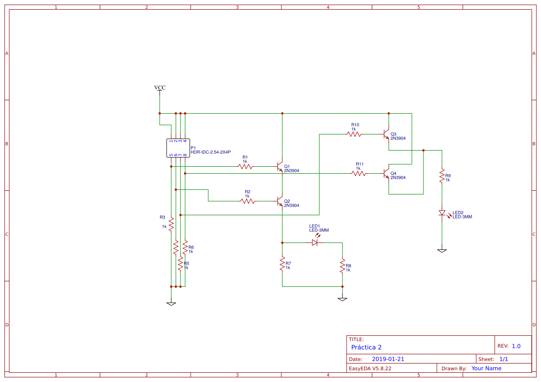
Task: Click the R9 resistor symbol
Action: point(442,176)
